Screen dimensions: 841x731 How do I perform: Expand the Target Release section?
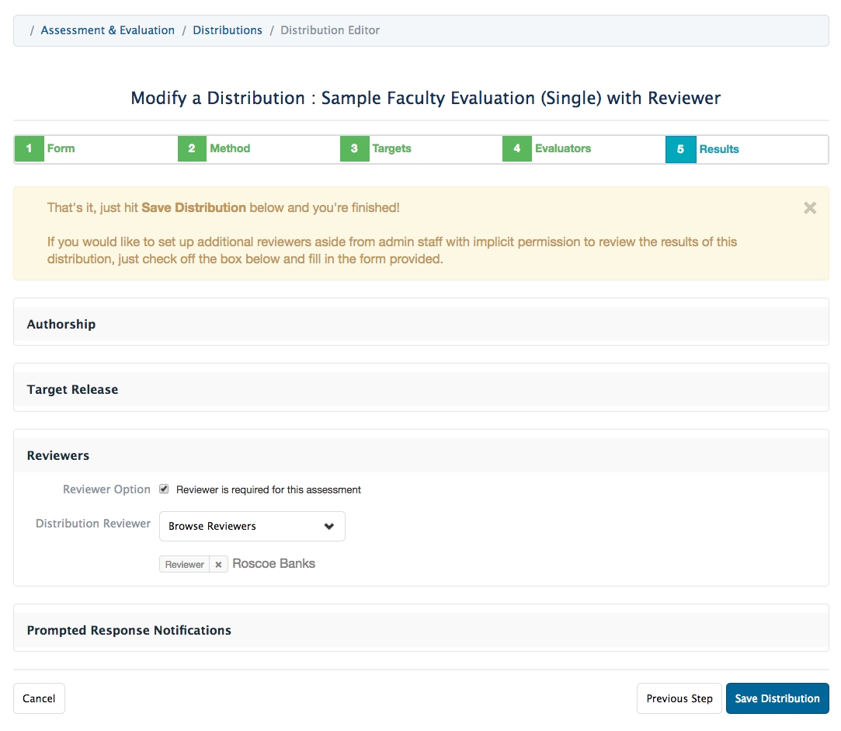72,389
